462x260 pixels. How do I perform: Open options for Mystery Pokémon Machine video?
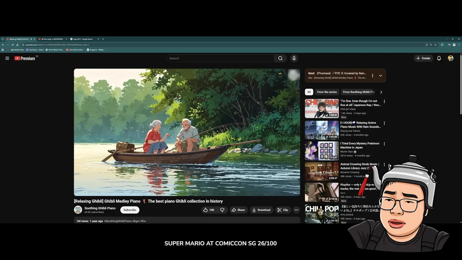(x=384, y=144)
